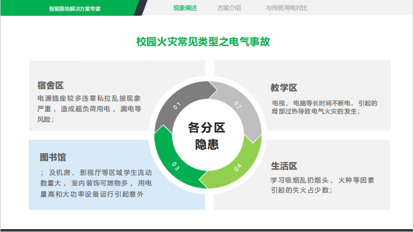Click the slide title 校园火灾常见类型之电气事故

[203, 41]
